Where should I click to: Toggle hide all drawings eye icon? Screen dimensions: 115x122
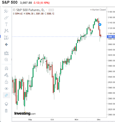click(x=6, y=89)
